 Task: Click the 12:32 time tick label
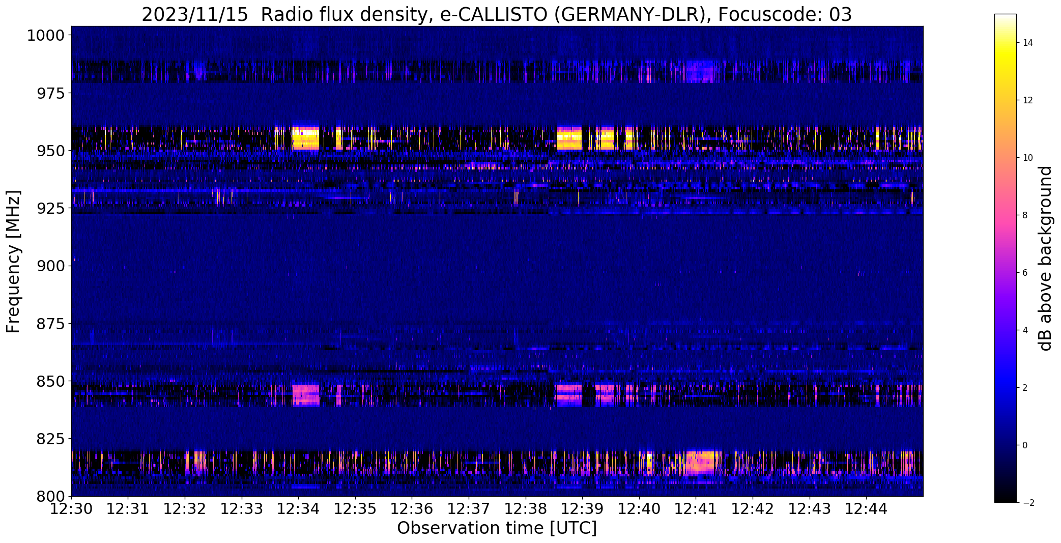coord(185,508)
